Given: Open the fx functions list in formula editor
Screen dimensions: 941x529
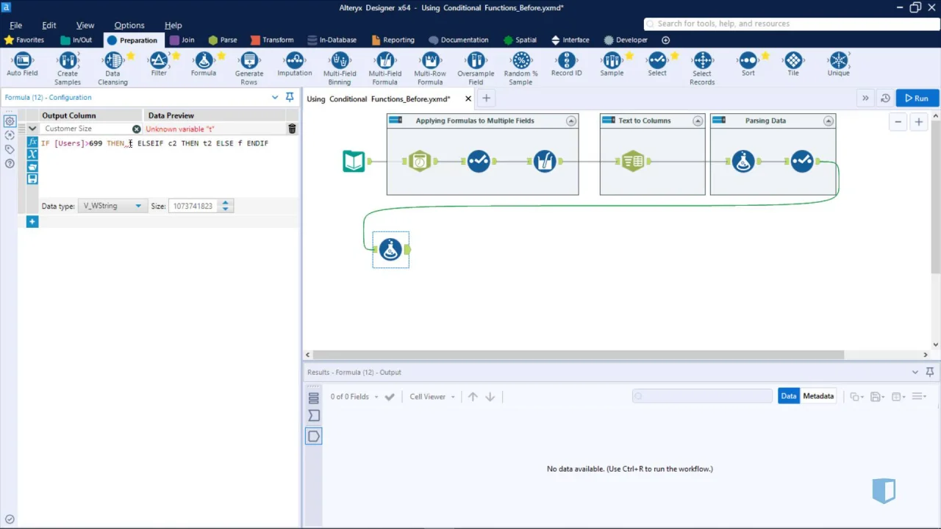Looking at the screenshot, I should [x=32, y=142].
